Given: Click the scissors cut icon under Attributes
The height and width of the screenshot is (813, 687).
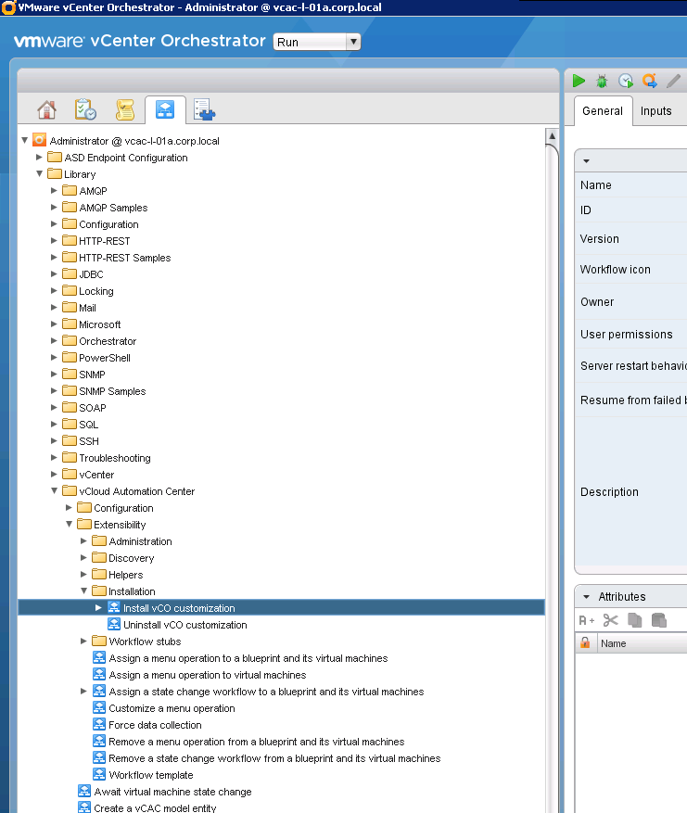Looking at the screenshot, I should [611, 620].
